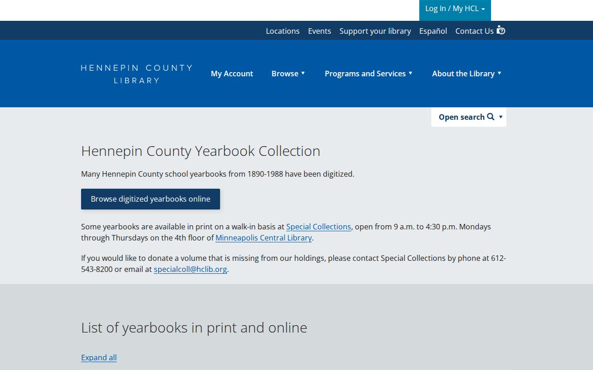
Task: Expand all yearbook lists
Action: 99,358
